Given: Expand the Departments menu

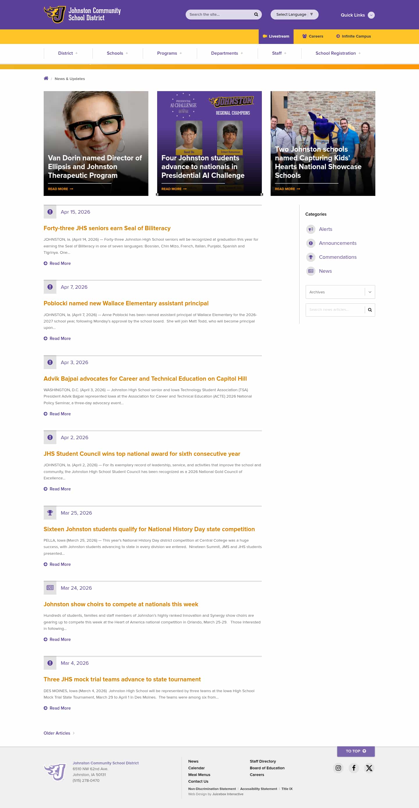Looking at the screenshot, I should coord(227,53).
